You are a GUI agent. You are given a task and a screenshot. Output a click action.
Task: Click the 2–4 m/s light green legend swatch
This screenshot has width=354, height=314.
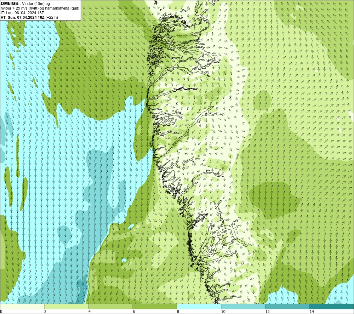(67, 306)
